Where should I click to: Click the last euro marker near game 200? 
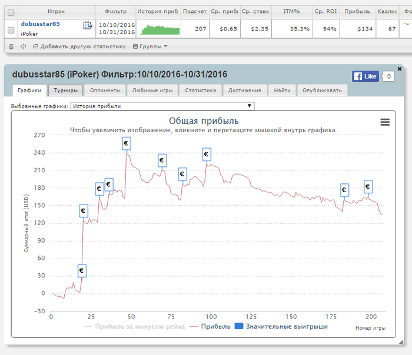click(368, 186)
